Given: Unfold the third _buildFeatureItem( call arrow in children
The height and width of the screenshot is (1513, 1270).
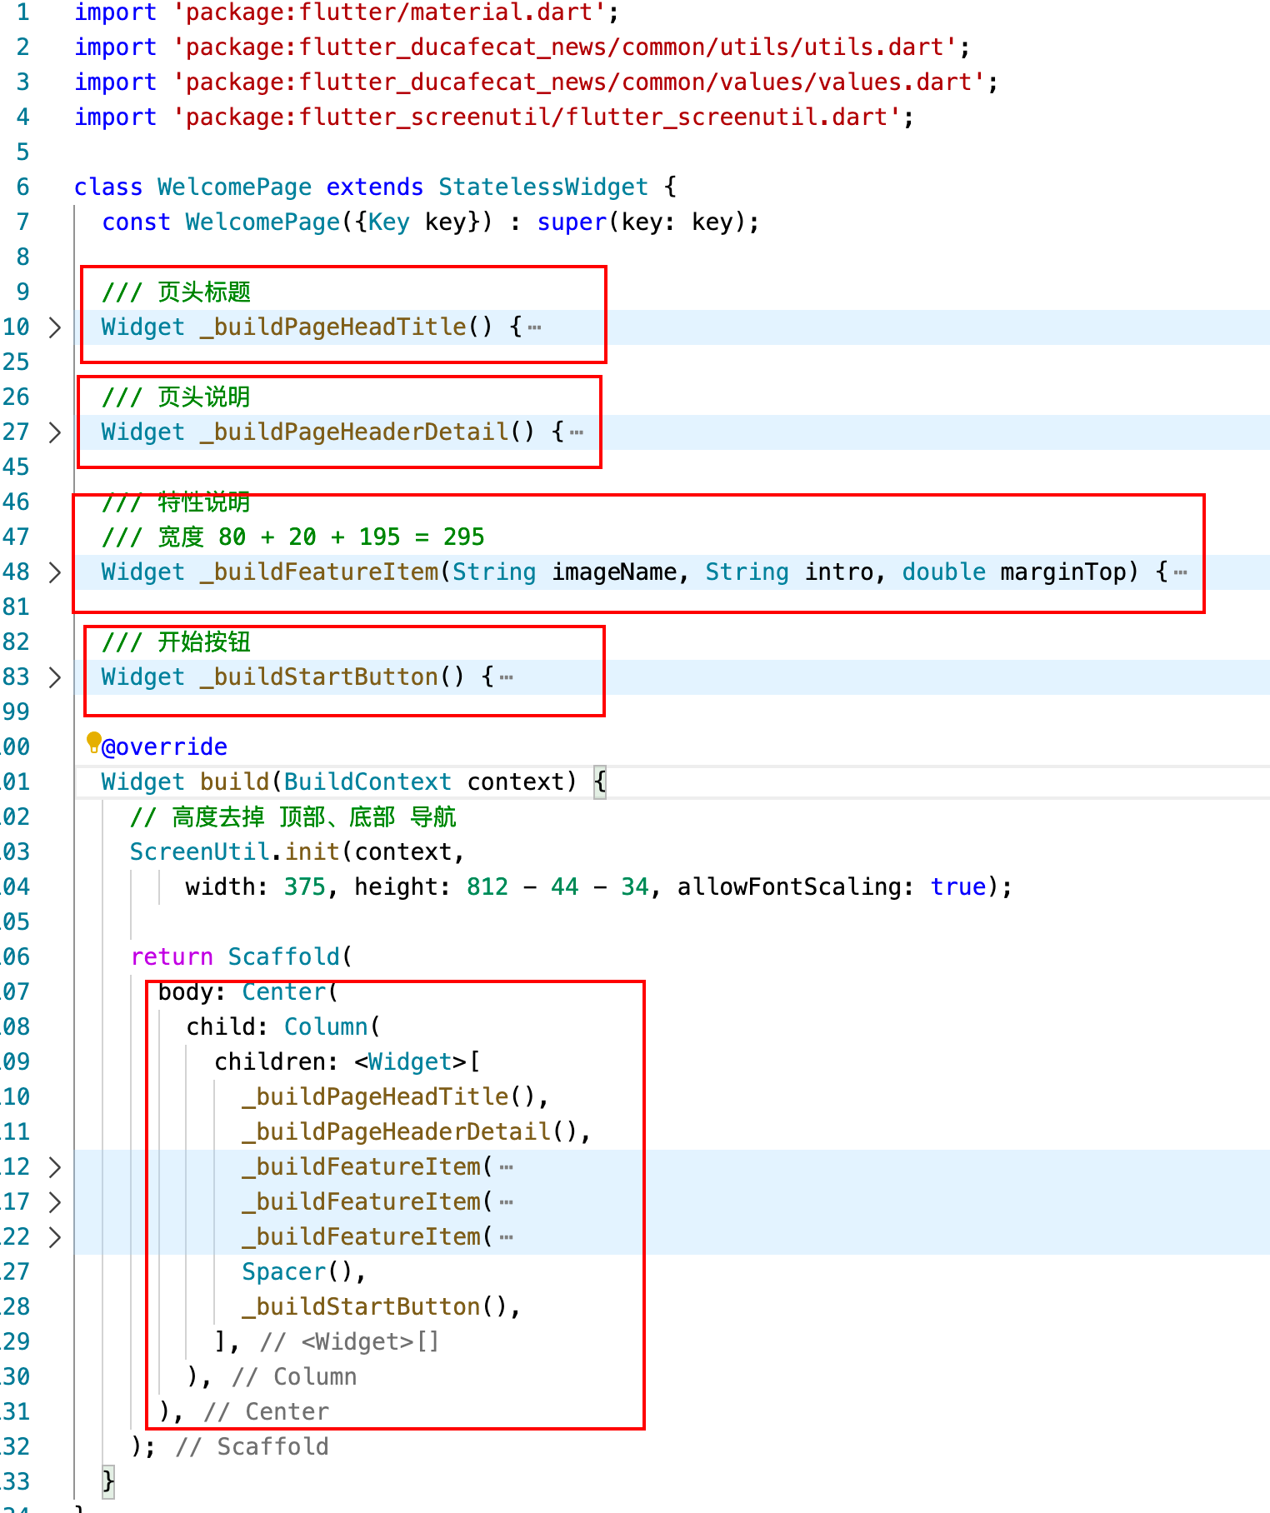Looking at the screenshot, I should click(x=54, y=1237).
